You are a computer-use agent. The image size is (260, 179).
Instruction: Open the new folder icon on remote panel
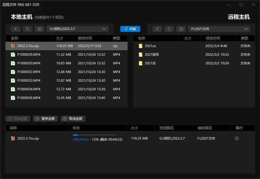181,29
